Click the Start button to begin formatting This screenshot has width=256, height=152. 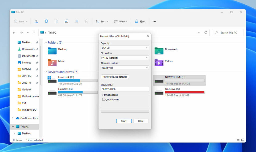[124, 121]
